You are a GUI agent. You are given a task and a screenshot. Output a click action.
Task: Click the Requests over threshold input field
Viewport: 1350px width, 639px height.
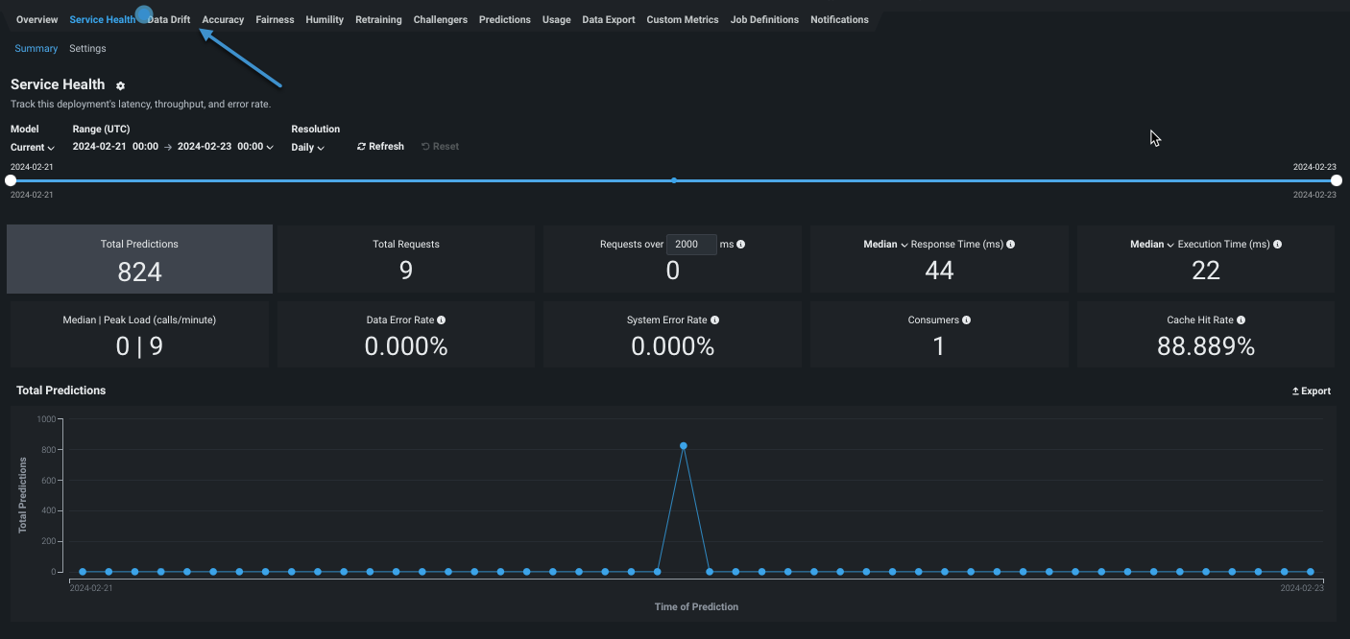pyautogui.click(x=691, y=245)
